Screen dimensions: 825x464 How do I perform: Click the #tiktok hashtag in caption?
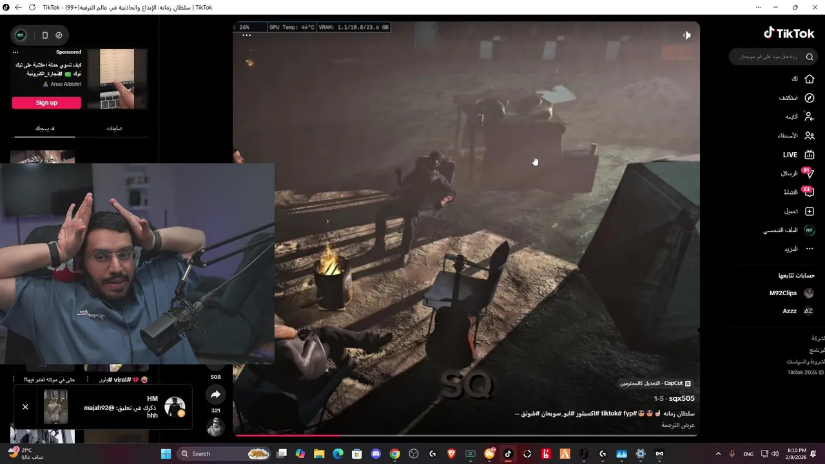pyautogui.click(x=610, y=413)
